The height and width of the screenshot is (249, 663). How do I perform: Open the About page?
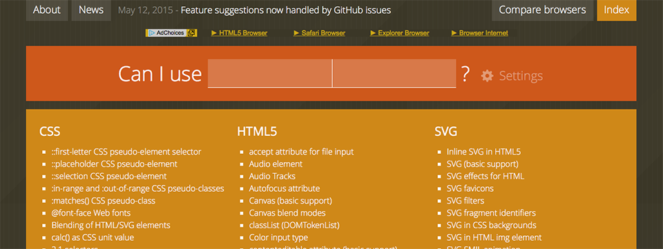point(46,10)
